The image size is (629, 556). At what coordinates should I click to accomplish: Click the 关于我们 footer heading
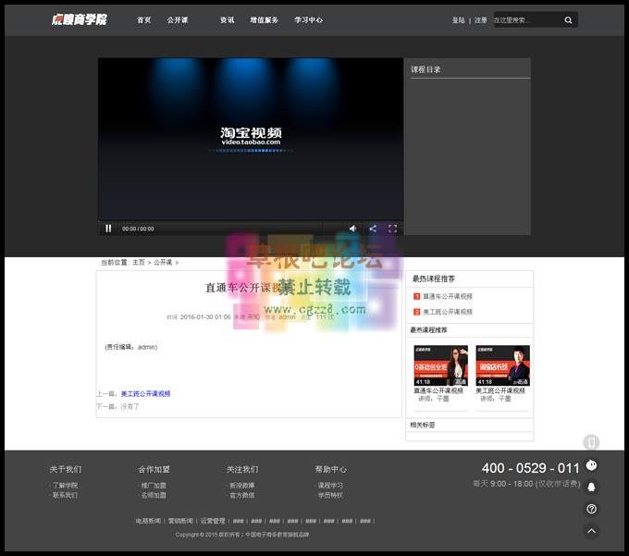[66, 469]
